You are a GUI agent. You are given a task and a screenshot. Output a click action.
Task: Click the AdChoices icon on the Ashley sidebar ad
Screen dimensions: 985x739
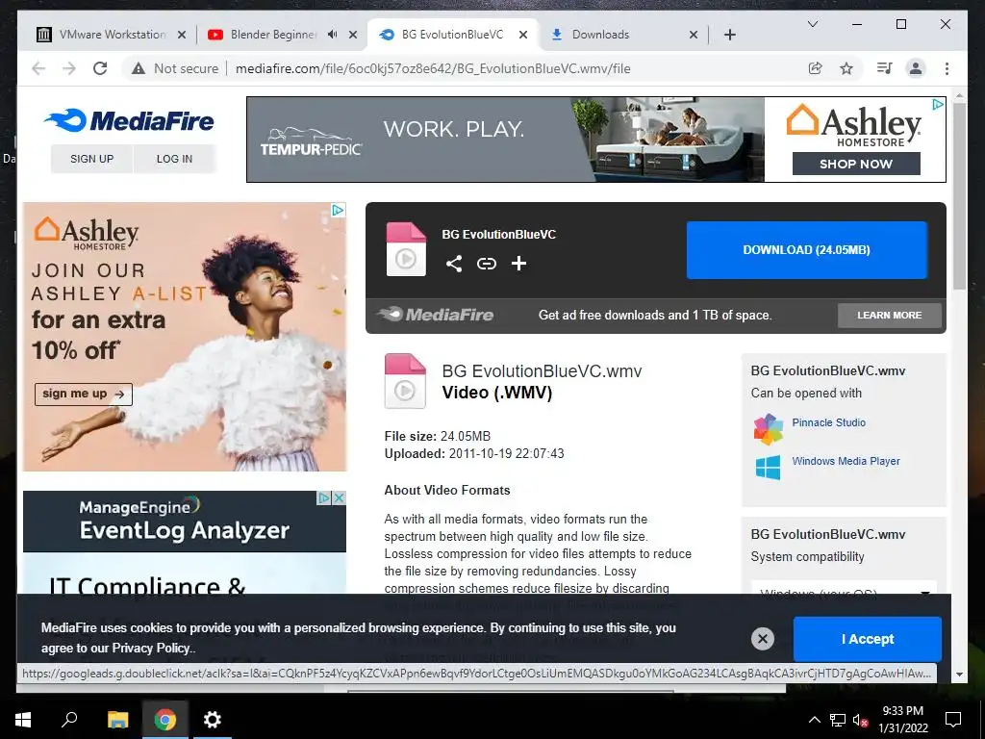click(338, 210)
